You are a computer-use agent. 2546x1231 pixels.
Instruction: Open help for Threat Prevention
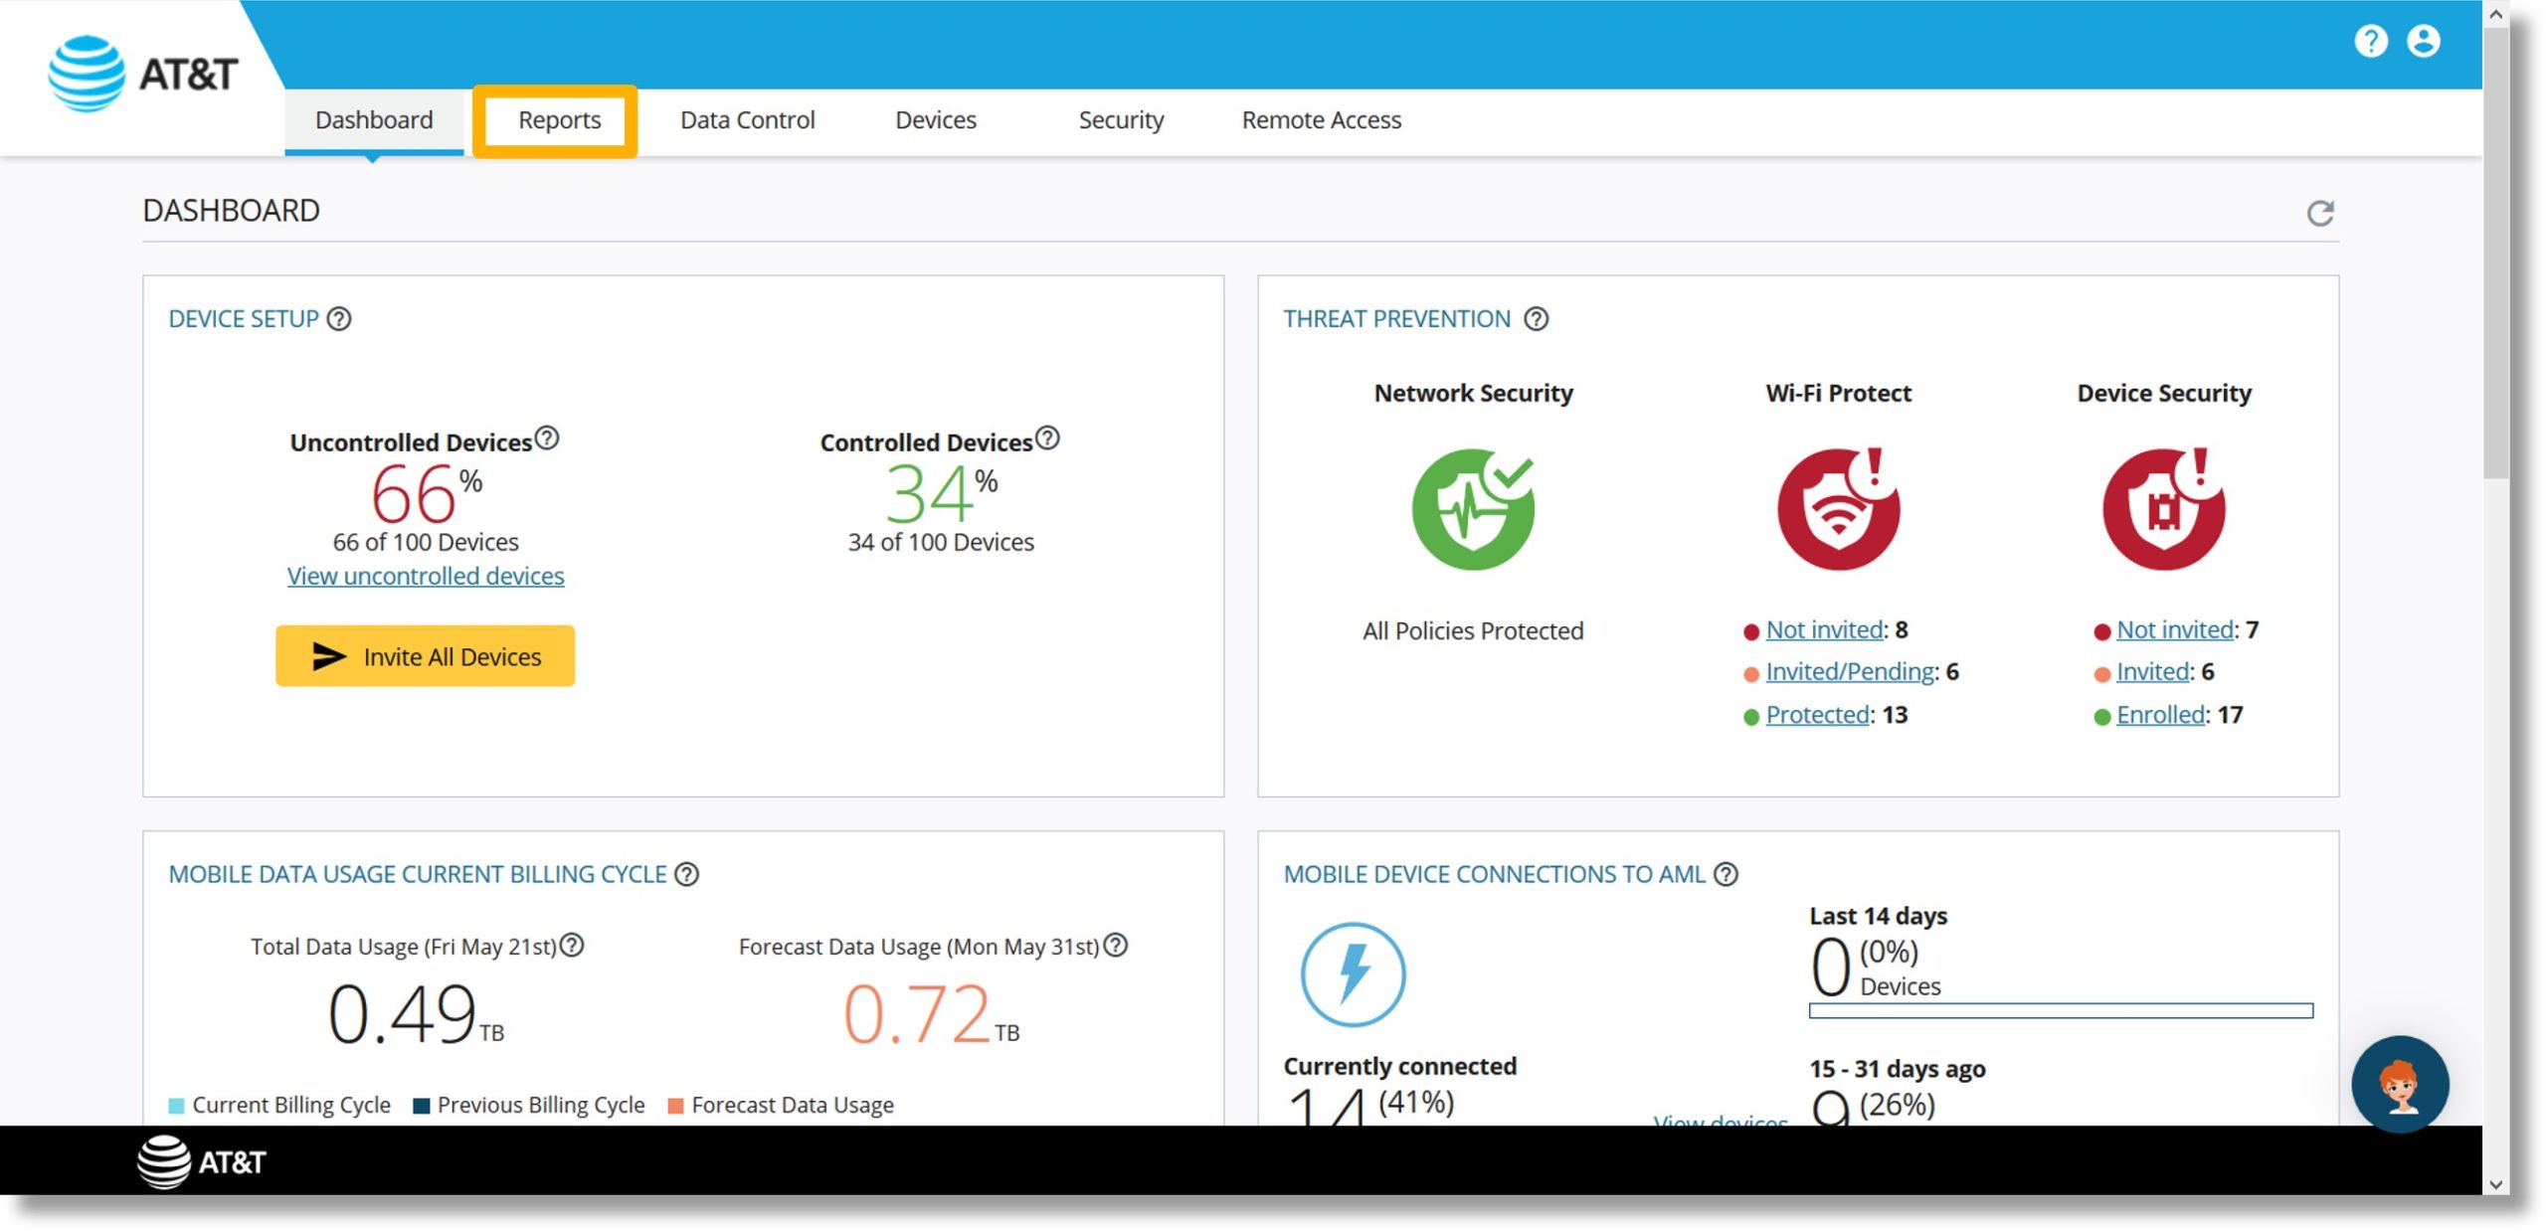pyautogui.click(x=1536, y=318)
